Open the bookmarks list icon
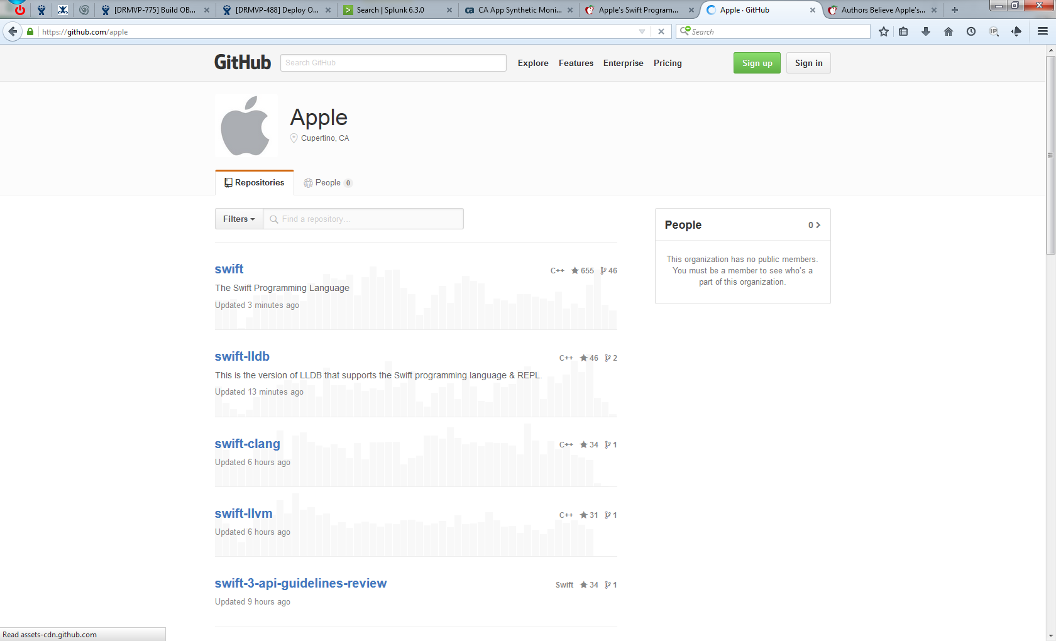The width and height of the screenshot is (1056, 641). 903,31
